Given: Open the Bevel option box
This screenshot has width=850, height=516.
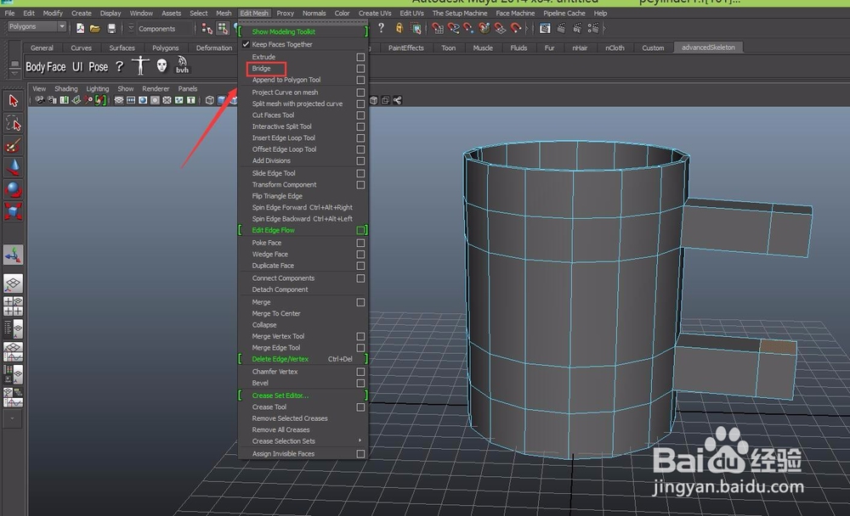Looking at the screenshot, I should tap(360, 383).
